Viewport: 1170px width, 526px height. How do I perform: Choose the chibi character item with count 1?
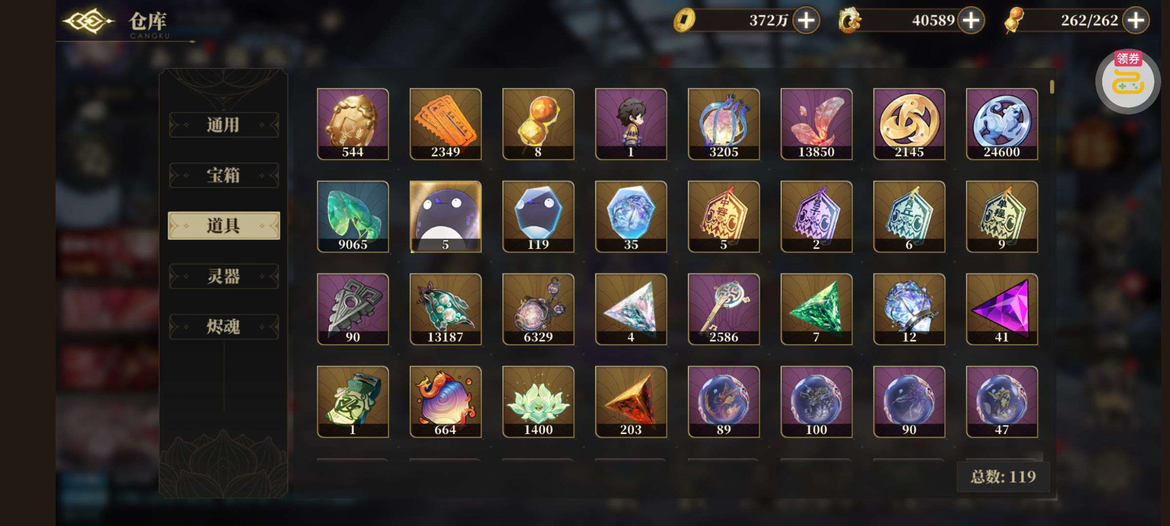(631, 124)
